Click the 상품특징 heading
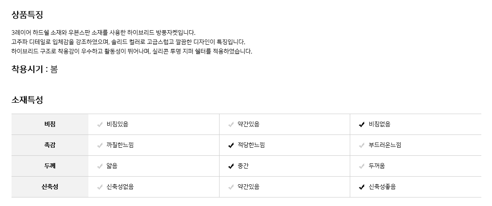The height and width of the screenshot is (206, 492). pyautogui.click(x=27, y=15)
